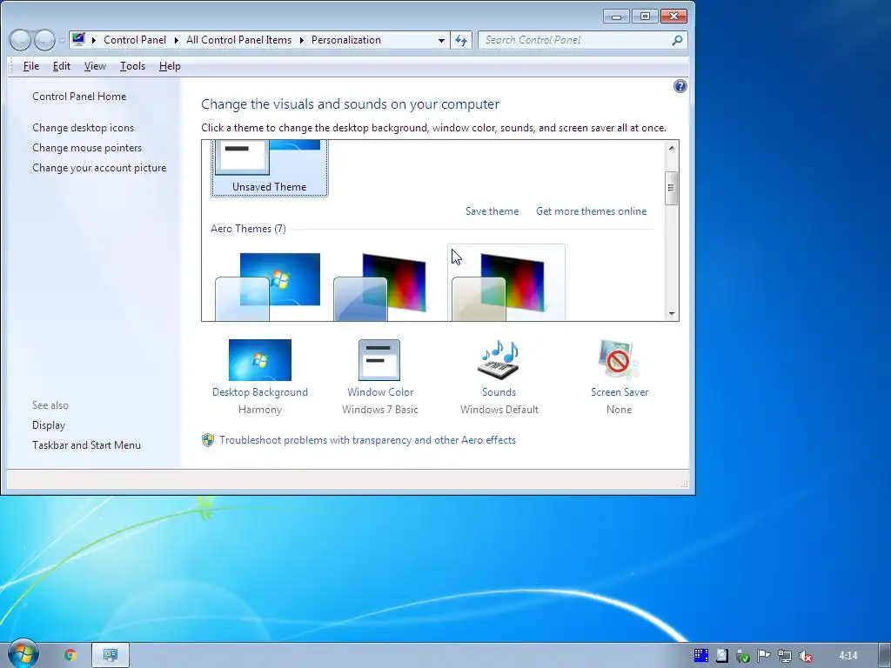This screenshot has height=668, width=891.
Task: Click the search magnifier icon
Action: tap(677, 40)
